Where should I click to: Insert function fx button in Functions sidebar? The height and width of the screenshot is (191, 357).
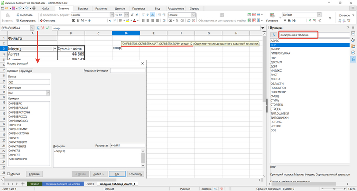[x=274, y=35]
